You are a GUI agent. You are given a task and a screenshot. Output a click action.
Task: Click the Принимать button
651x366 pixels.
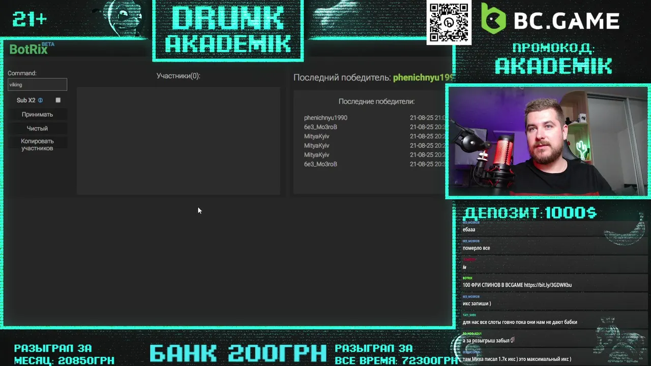(x=37, y=115)
